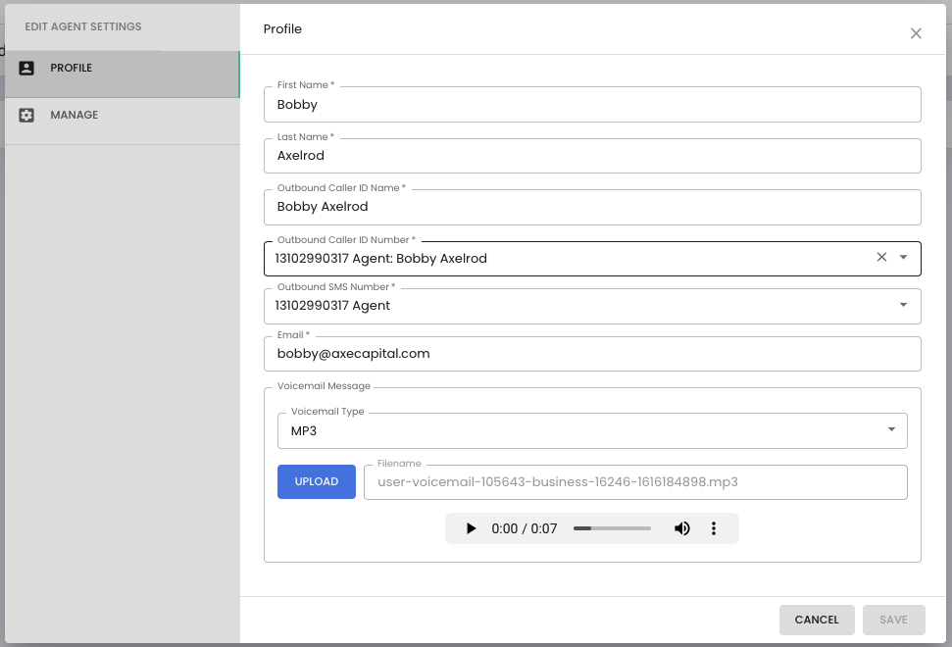Click the Manage gear icon in sidebar
952x647 pixels.
26,116
